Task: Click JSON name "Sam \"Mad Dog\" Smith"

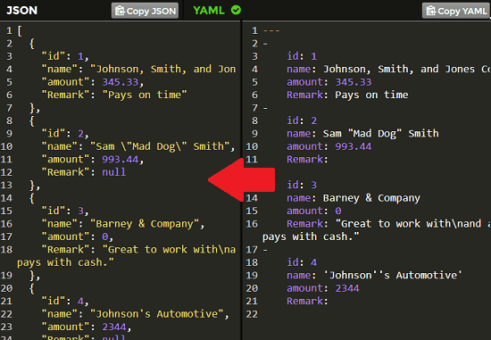Action: 160,146
